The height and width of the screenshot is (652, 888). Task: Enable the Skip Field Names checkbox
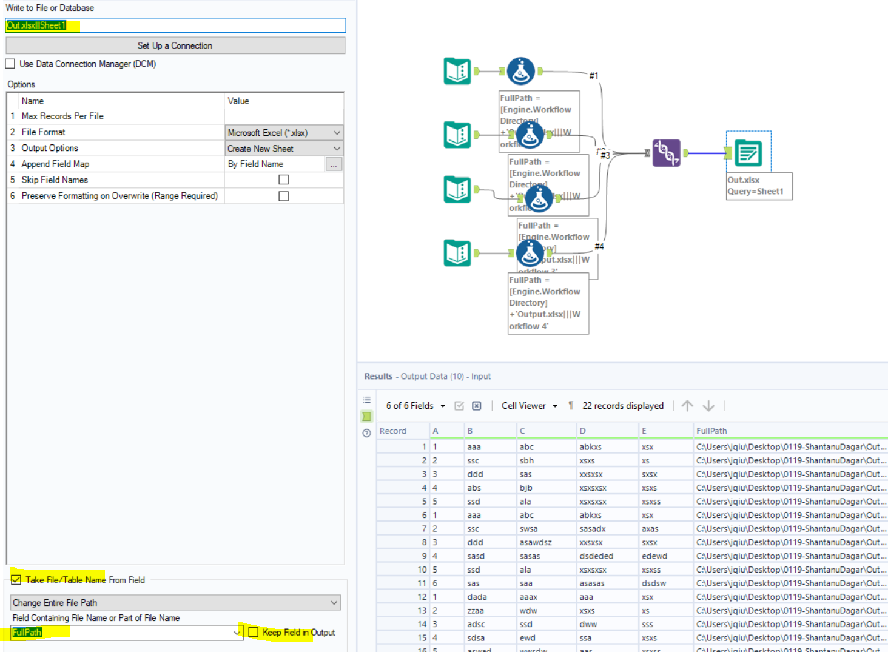tap(283, 179)
